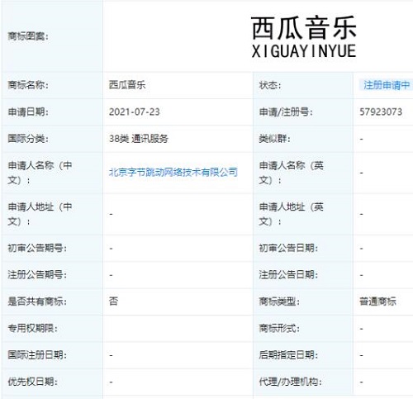Open the 北京字节跳动网络技术有限公司 applicant link
Viewport: 413px width, 399px height.
tap(173, 173)
